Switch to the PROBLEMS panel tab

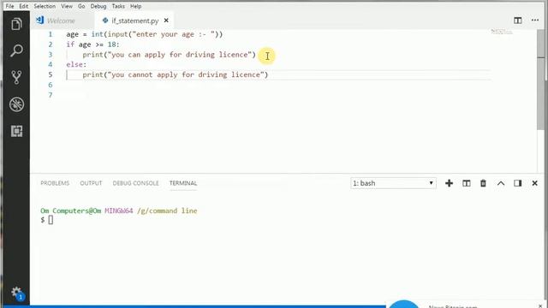pyautogui.click(x=55, y=183)
